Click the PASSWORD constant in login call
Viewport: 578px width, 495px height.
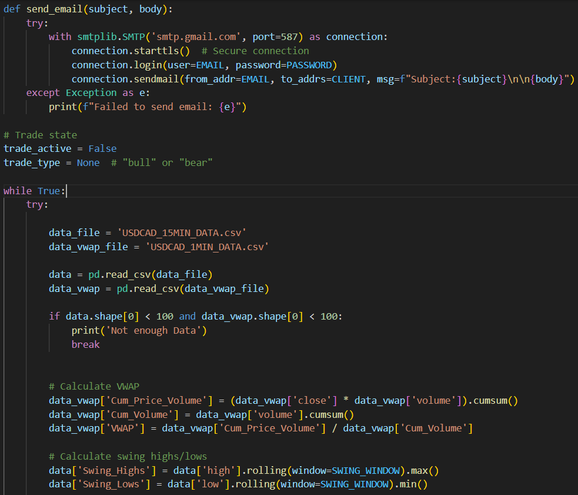[309, 65]
